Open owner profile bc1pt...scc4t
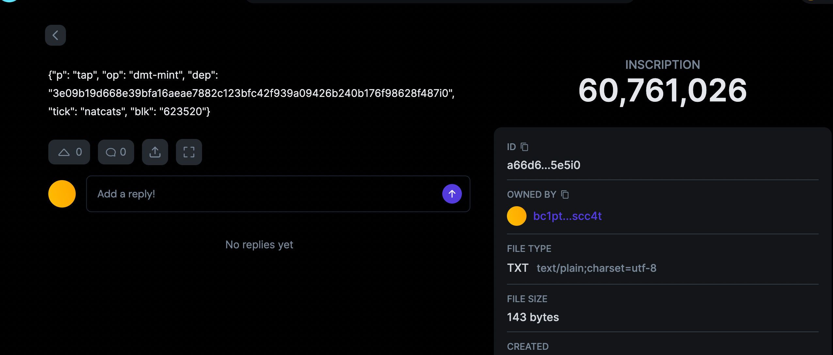Screen dimensions: 833x355 [567, 216]
